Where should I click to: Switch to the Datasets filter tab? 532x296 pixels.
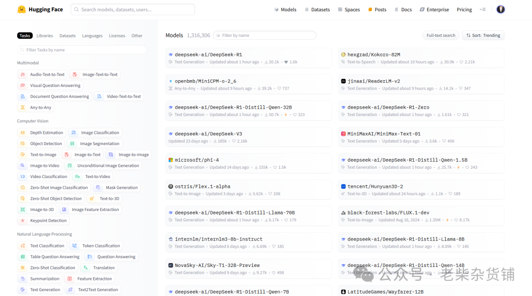pyautogui.click(x=67, y=35)
